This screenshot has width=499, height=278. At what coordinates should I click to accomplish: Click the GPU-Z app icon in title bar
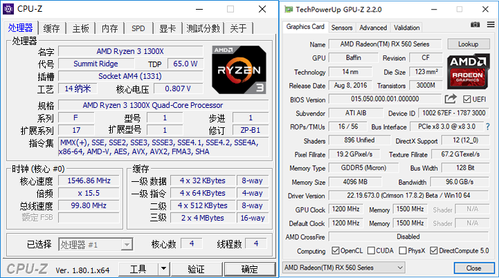(289, 10)
